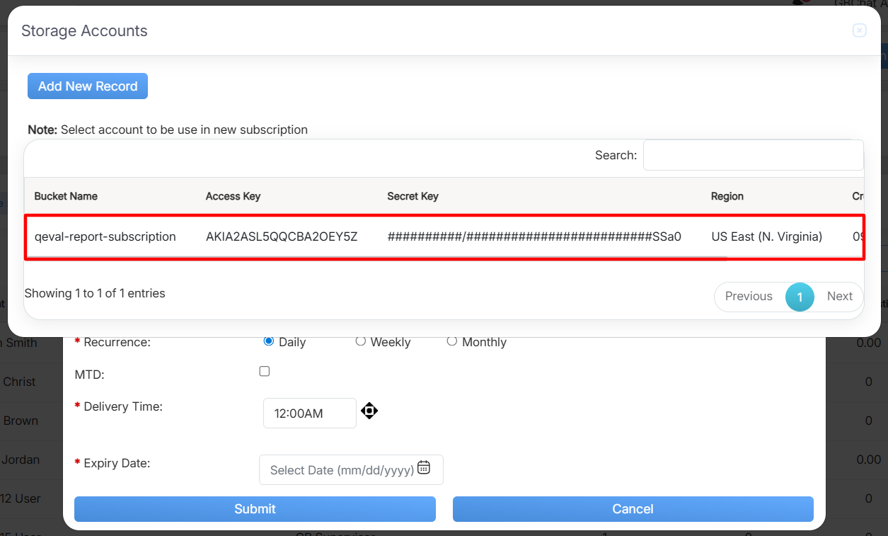Select page 1 in pagination
This screenshot has width=888, height=536.
point(800,297)
